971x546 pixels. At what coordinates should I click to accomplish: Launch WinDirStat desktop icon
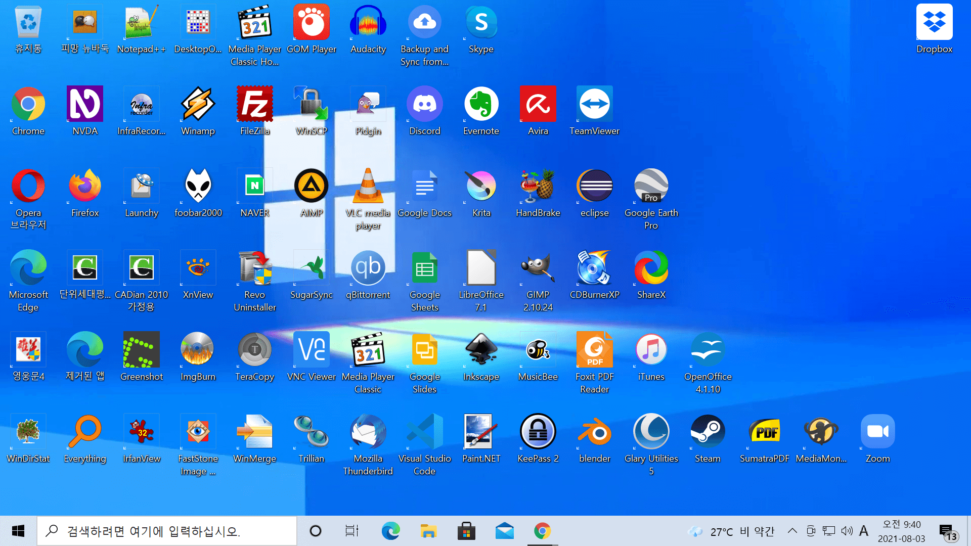28,439
